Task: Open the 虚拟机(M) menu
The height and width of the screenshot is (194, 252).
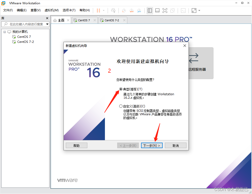Action: pyautogui.click(x=51, y=10)
